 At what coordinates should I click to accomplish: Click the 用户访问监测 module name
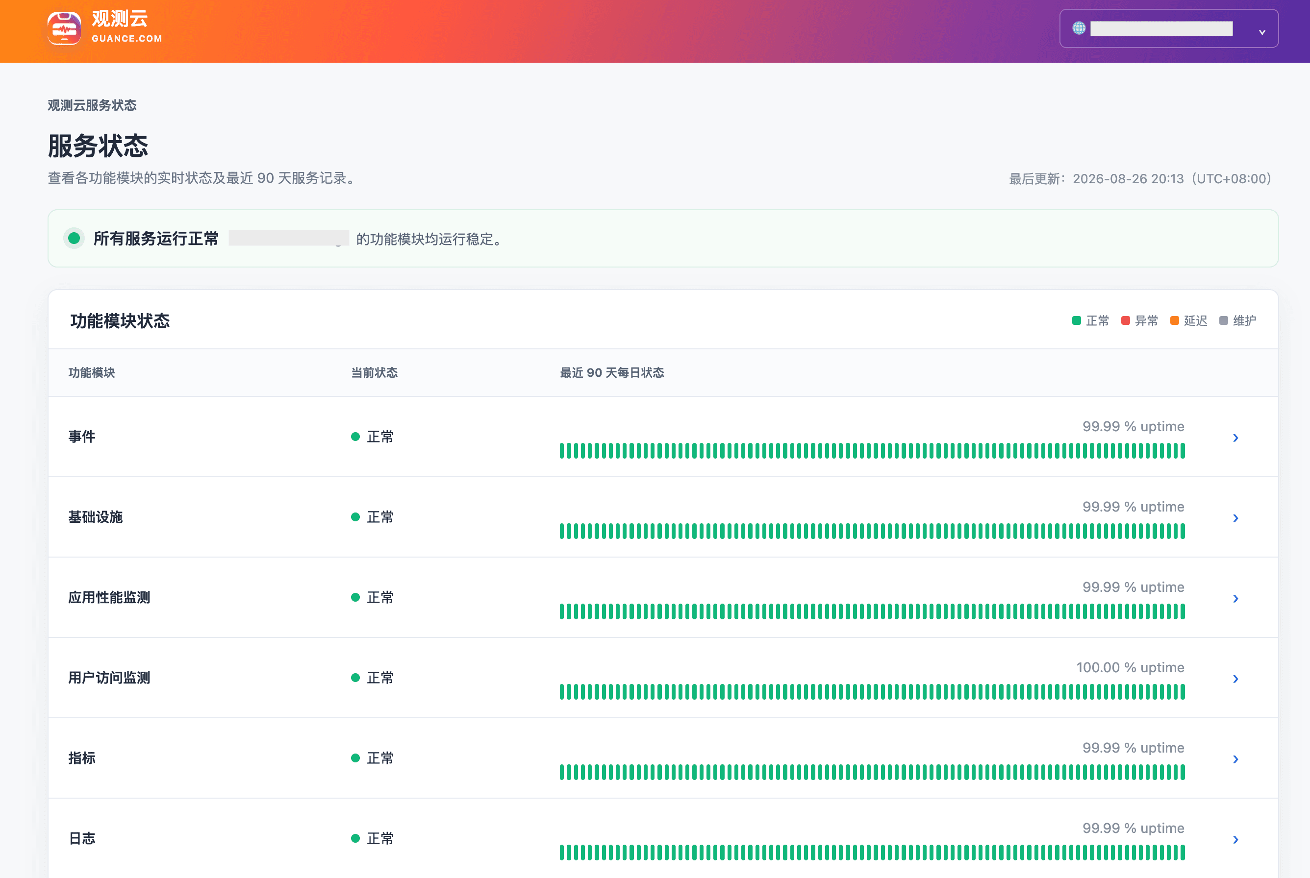pyautogui.click(x=109, y=678)
